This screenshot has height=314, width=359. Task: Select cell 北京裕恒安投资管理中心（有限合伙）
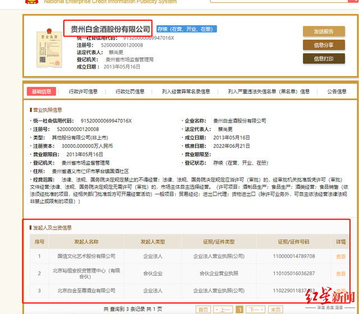(x=86, y=274)
